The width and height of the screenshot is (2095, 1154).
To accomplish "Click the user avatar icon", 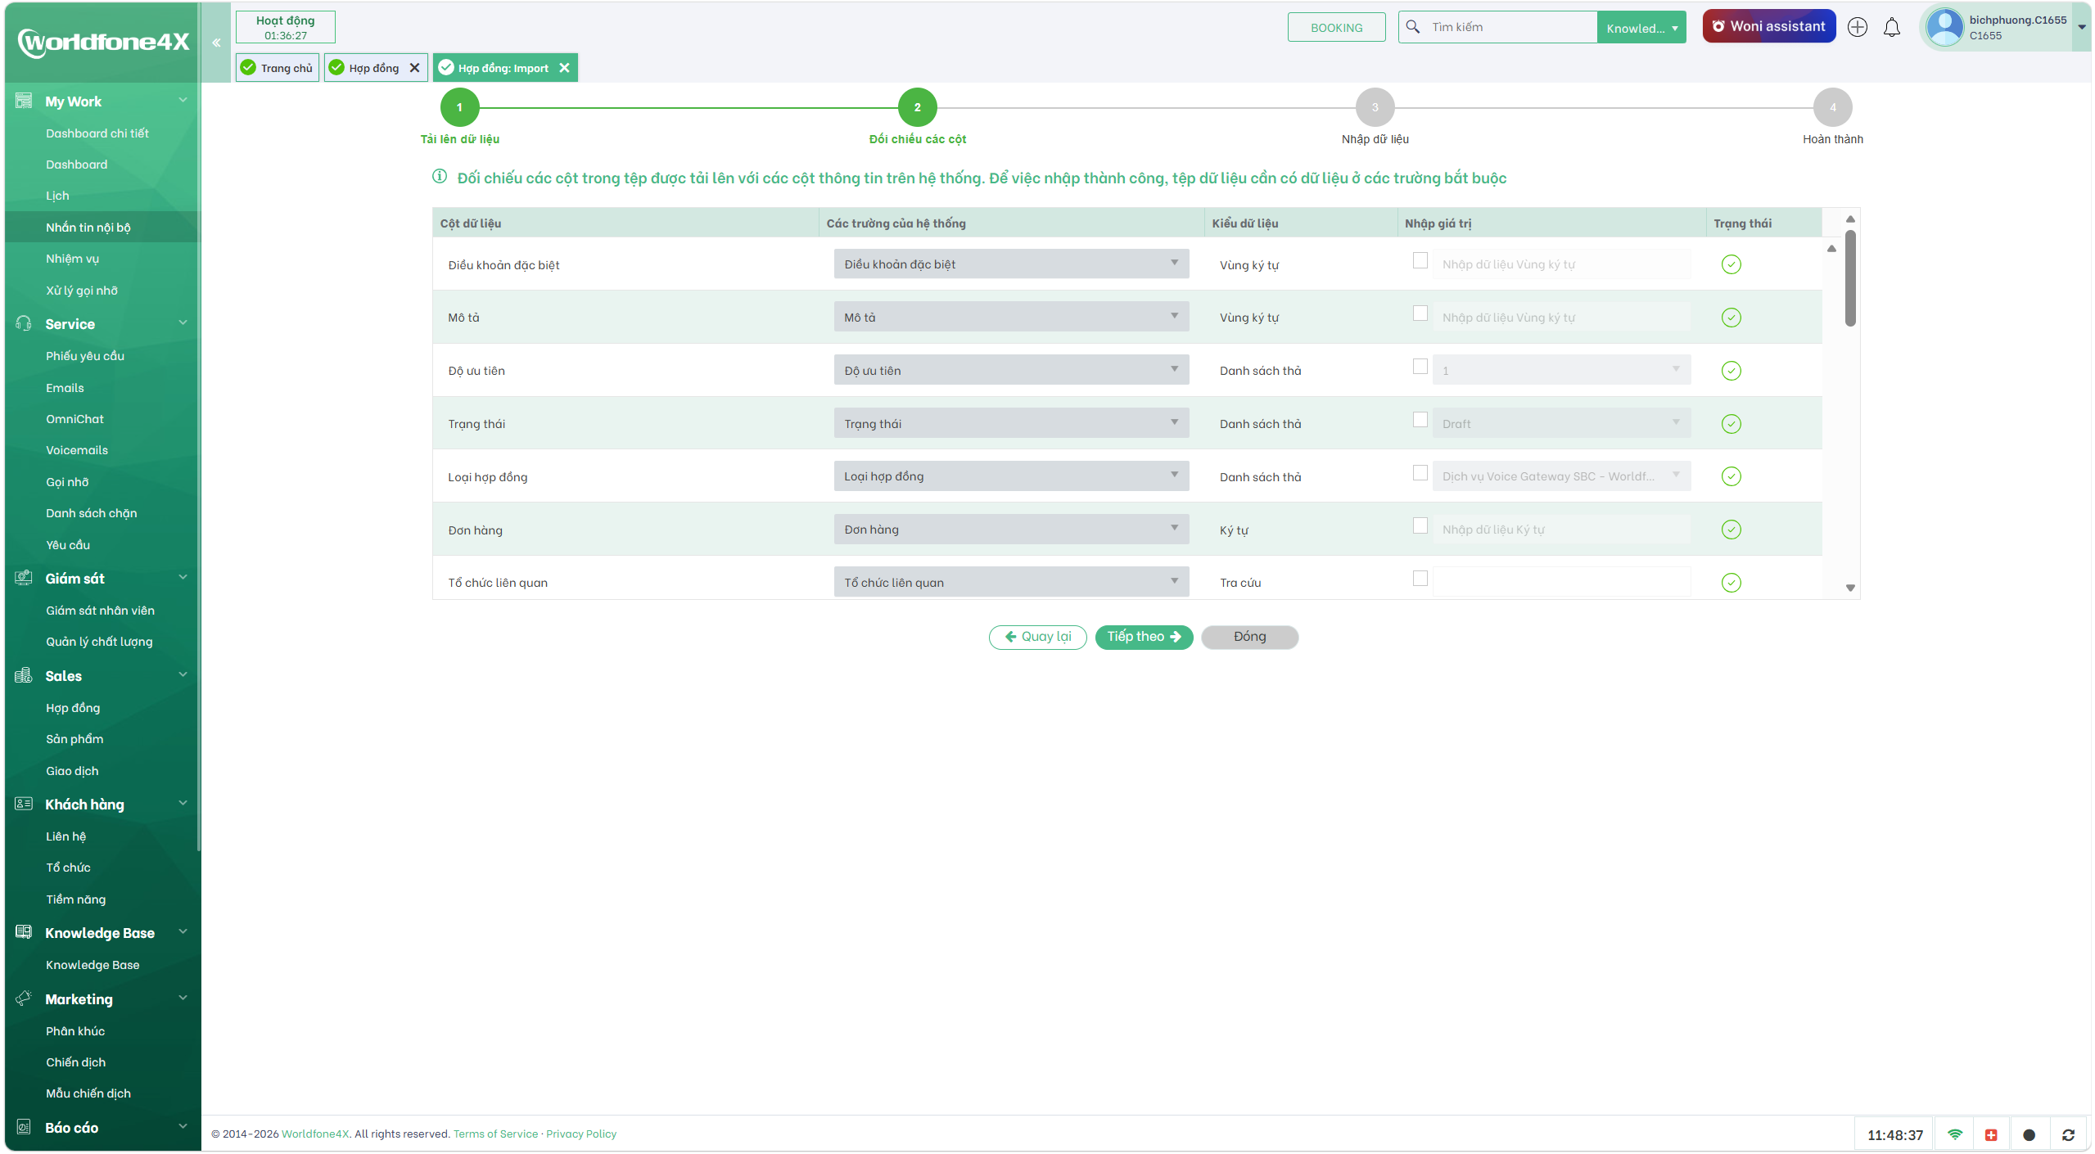I will 1945,27.
